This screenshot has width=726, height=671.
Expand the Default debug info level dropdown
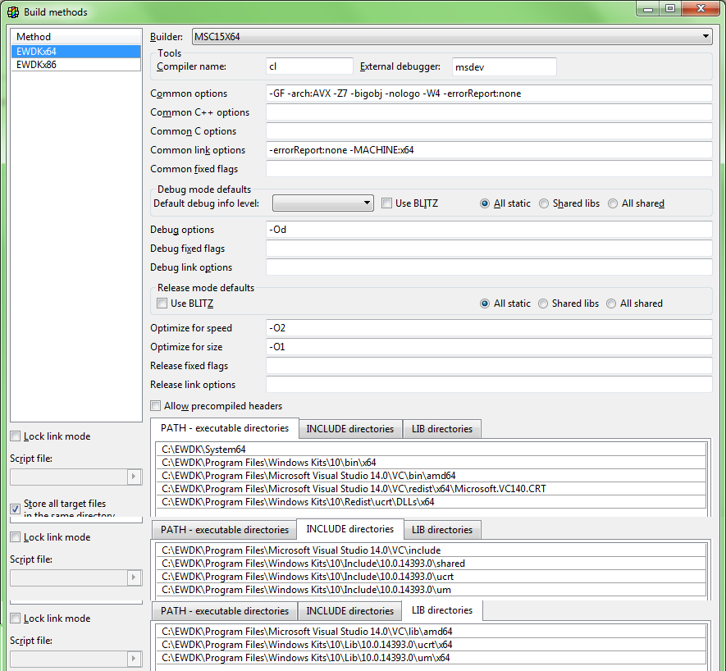(323, 203)
